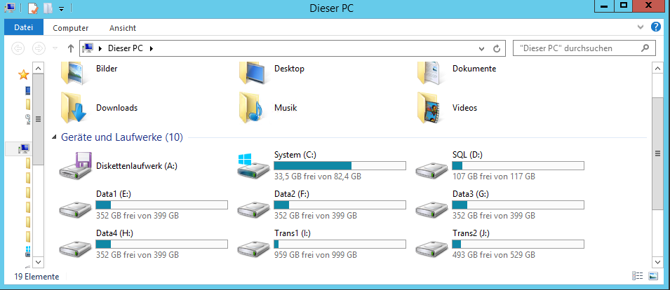Click the text 493 GB frei von 529 GB

click(493, 255)
